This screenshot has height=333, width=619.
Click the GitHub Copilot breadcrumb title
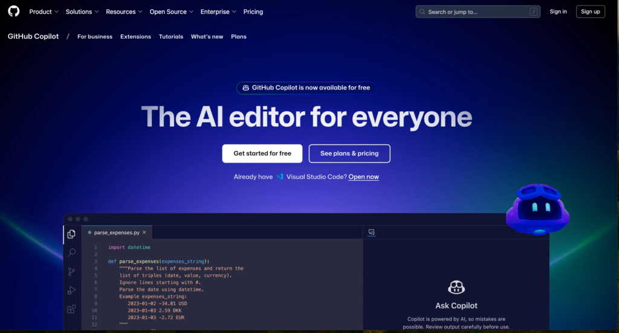pyautogui.click(x=33, y=36)
